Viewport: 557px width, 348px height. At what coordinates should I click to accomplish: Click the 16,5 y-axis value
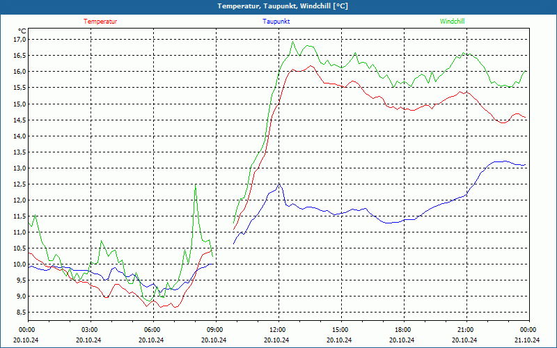click(x=20, y=56)
